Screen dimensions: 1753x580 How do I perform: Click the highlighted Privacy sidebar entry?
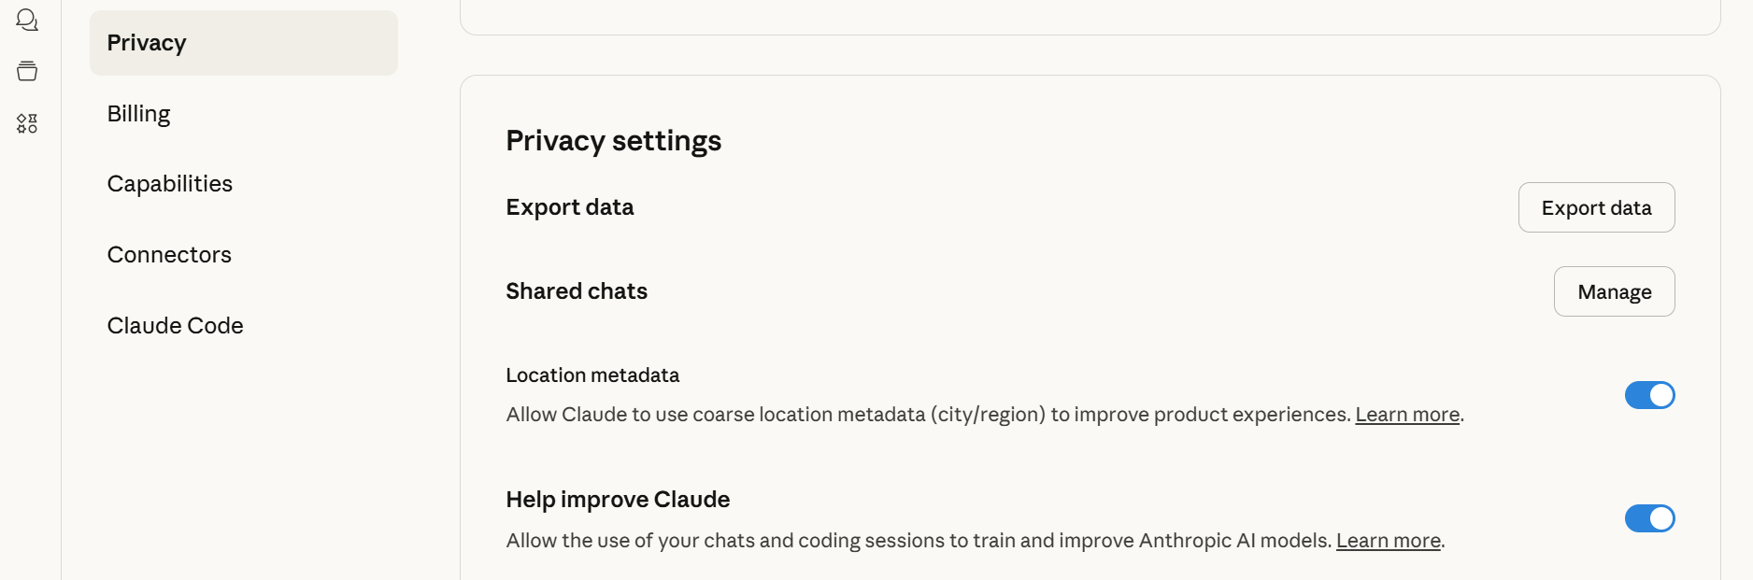point(243,42)
